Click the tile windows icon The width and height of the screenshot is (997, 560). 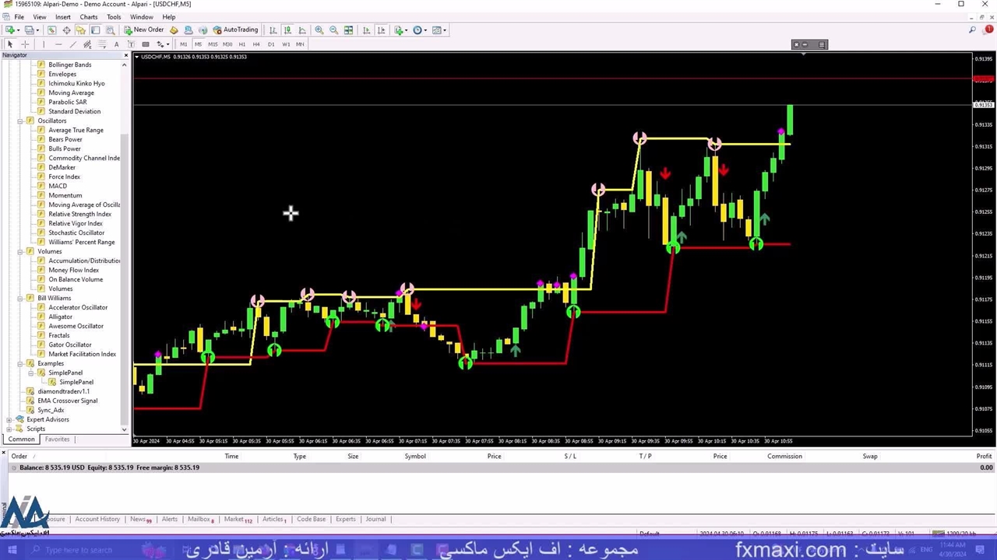tap(348, 30)
